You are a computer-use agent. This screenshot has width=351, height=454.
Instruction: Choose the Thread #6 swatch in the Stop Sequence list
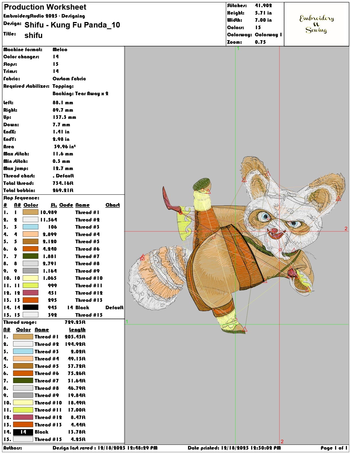(30, 249)
